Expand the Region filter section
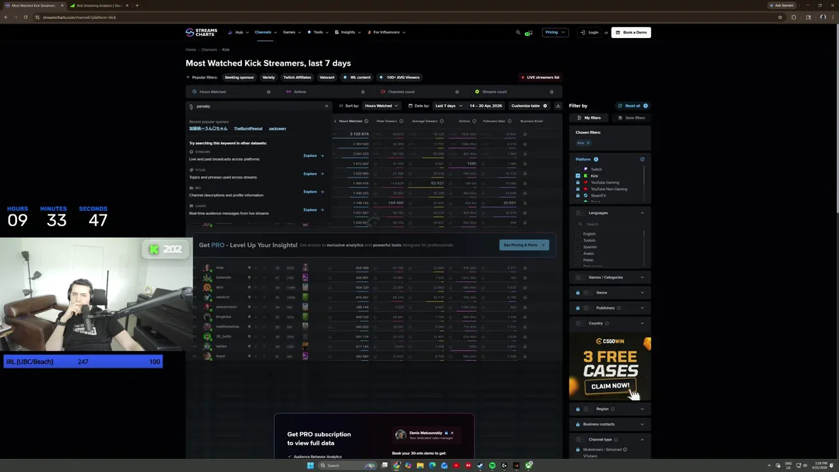Viewport: 839px width, 472px height. (642, 409)
